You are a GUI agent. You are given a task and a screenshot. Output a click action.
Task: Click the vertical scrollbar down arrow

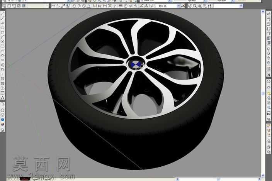point(263,175)
